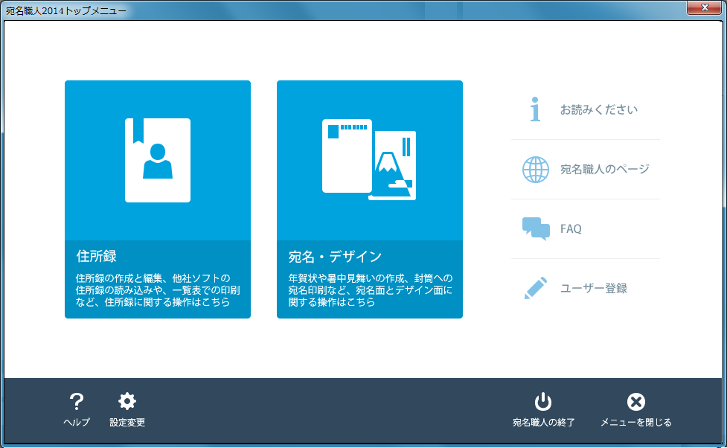Click the 宛名・デザイン description text
Screen dimensions: 727x448
point(370,290)
